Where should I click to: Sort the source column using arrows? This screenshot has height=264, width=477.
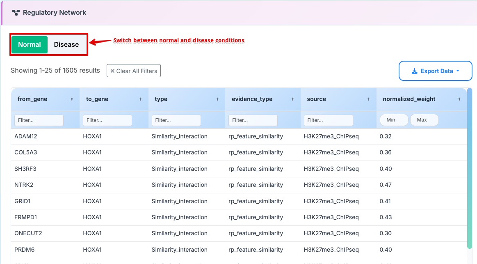pos(368,99)
